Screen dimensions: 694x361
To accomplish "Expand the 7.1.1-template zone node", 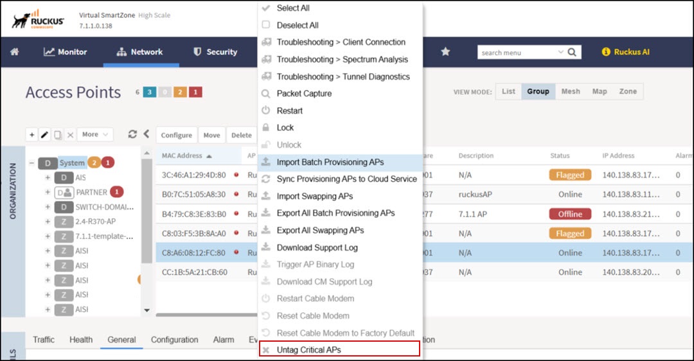I will click(x=48, y=236).
